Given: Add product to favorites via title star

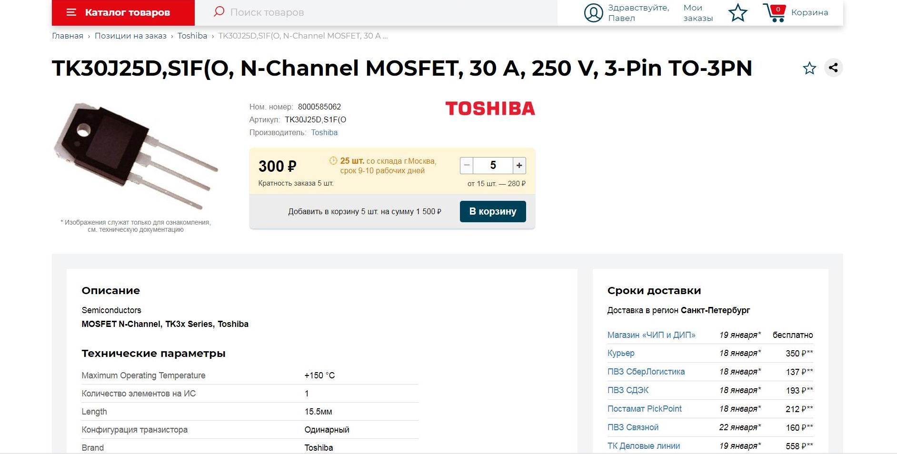Looking at the screenshot, I should click(809, 69).
